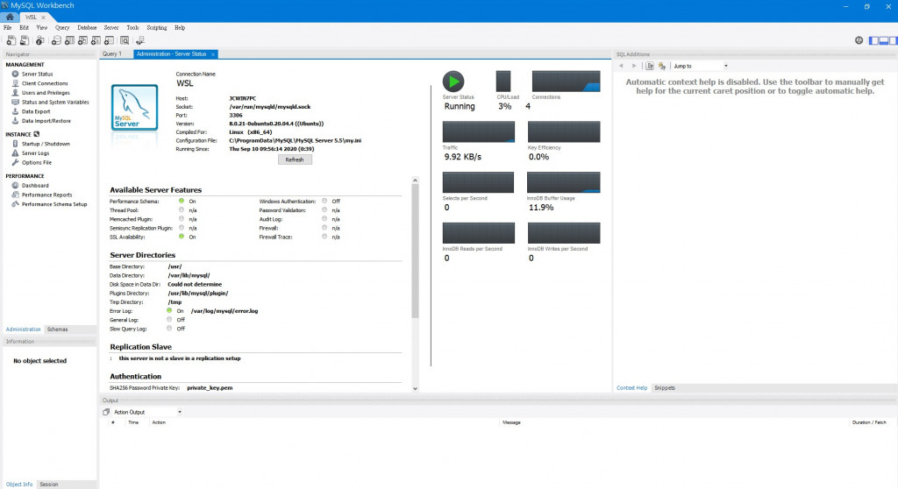Click the Firewall Trace n/a indicator
Image resolution: width=898 pixels, height=489 pixels.
point(324,237)
